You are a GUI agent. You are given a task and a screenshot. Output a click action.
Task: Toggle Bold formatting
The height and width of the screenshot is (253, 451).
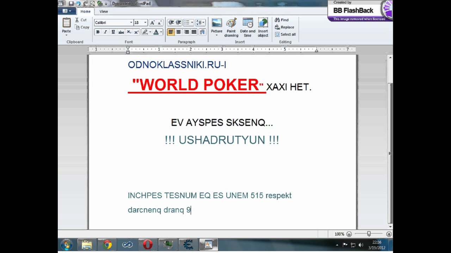(x=98, y=32)
